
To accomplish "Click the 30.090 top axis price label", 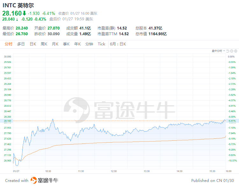I will [x=7, y=57].
